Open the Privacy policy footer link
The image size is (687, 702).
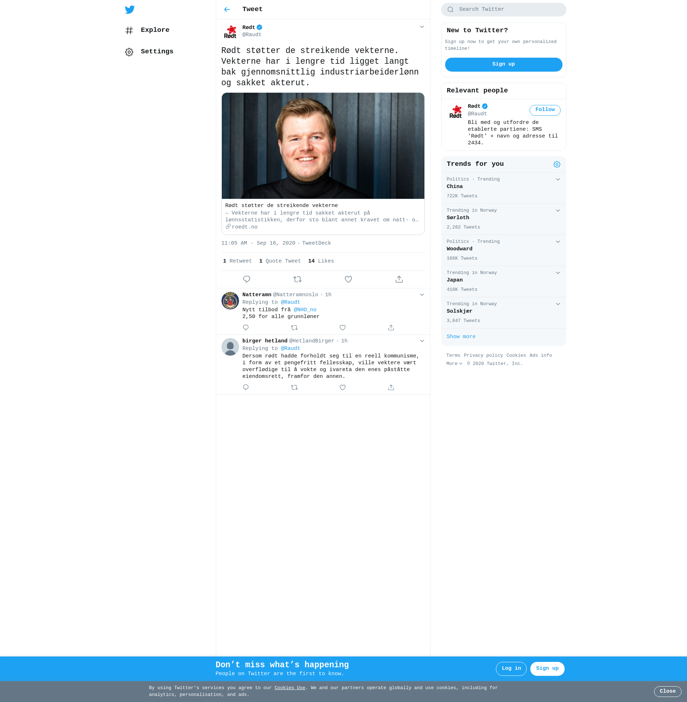(483, 355)
